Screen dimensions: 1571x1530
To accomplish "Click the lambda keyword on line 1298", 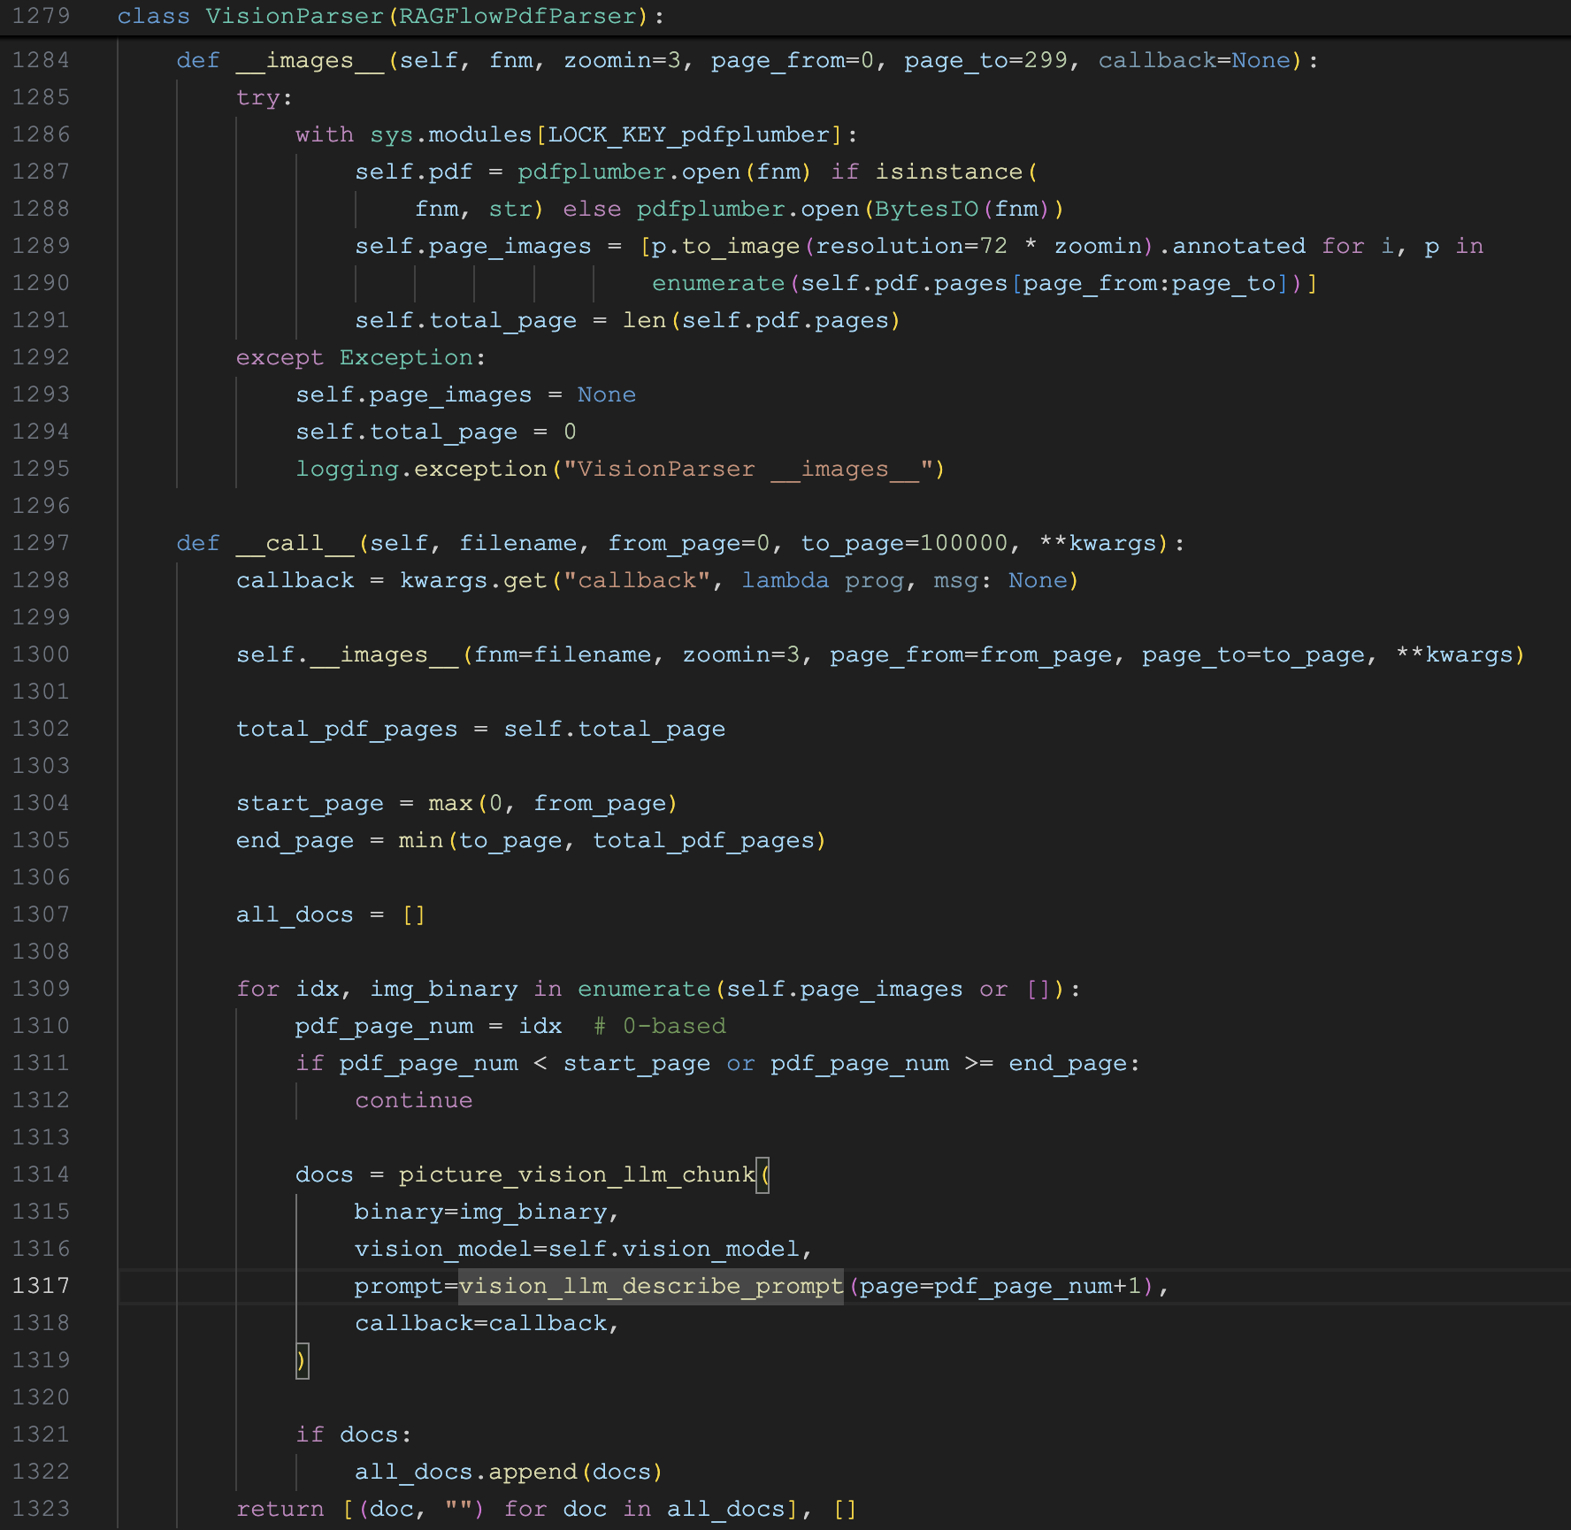I will tap(785, 580).
